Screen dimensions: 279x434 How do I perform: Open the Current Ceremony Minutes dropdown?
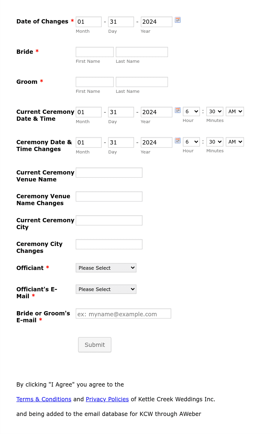214,111
